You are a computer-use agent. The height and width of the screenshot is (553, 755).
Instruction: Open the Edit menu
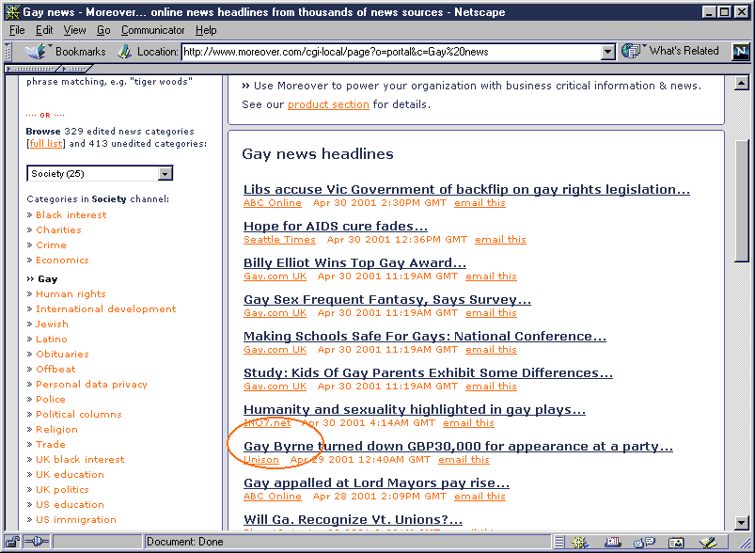pyautogui.click(x=44, y=30)
